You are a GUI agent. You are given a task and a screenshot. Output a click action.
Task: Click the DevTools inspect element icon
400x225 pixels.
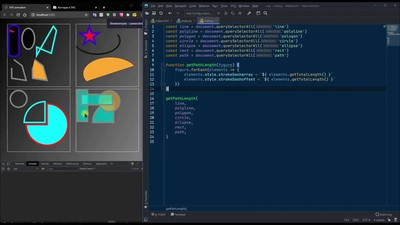pos(3,164)
